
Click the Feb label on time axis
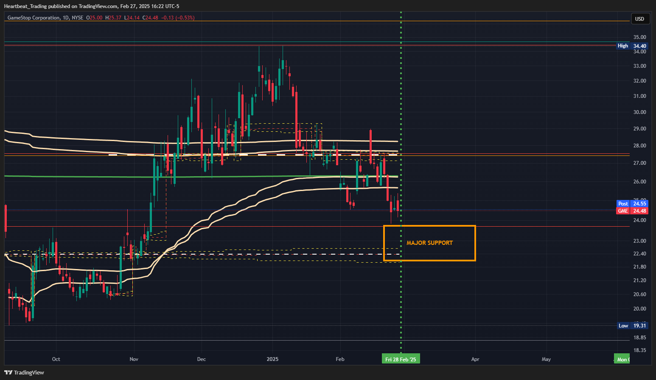click(x=340, y=359)
